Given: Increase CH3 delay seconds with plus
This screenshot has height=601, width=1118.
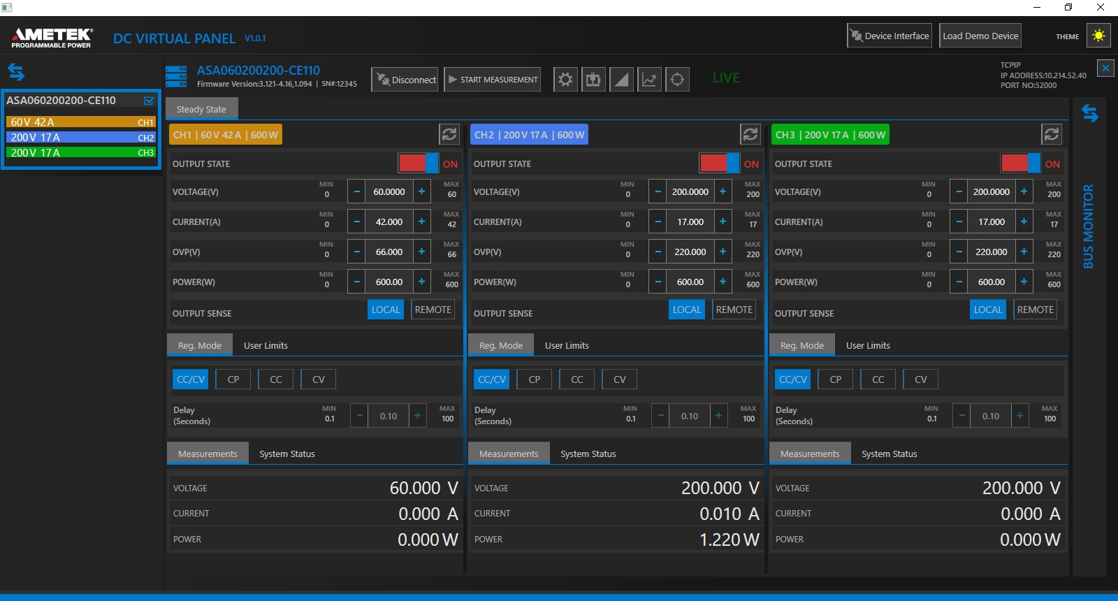Looking at the screenshot, I should (x=1019, y=416).
